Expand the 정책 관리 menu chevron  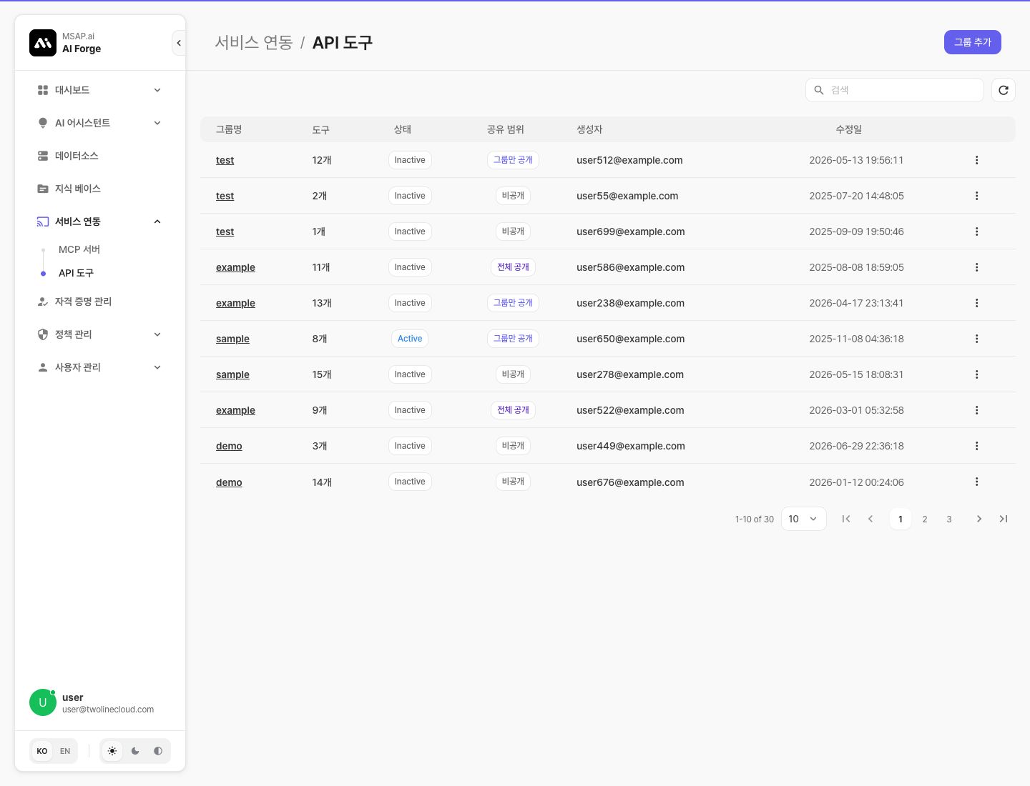click(157, 334)
